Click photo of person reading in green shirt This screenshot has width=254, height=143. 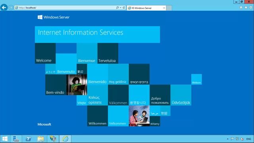77,85
